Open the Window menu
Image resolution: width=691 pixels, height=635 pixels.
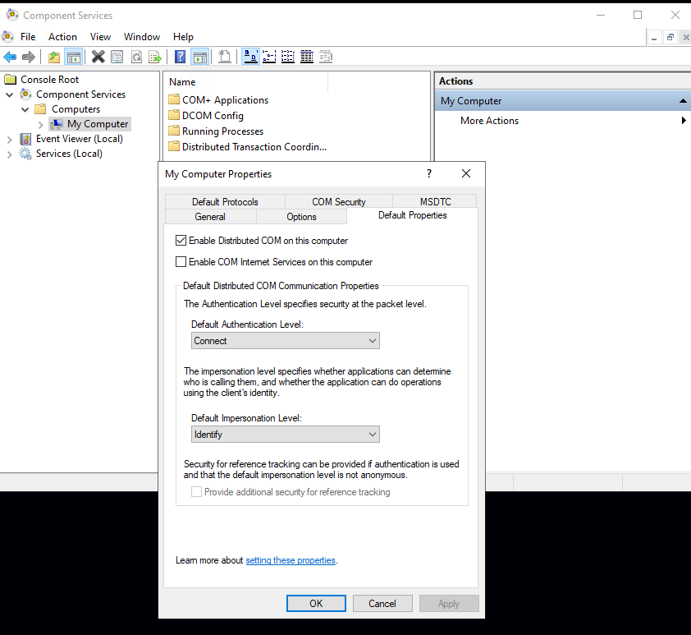pos(141,37)
